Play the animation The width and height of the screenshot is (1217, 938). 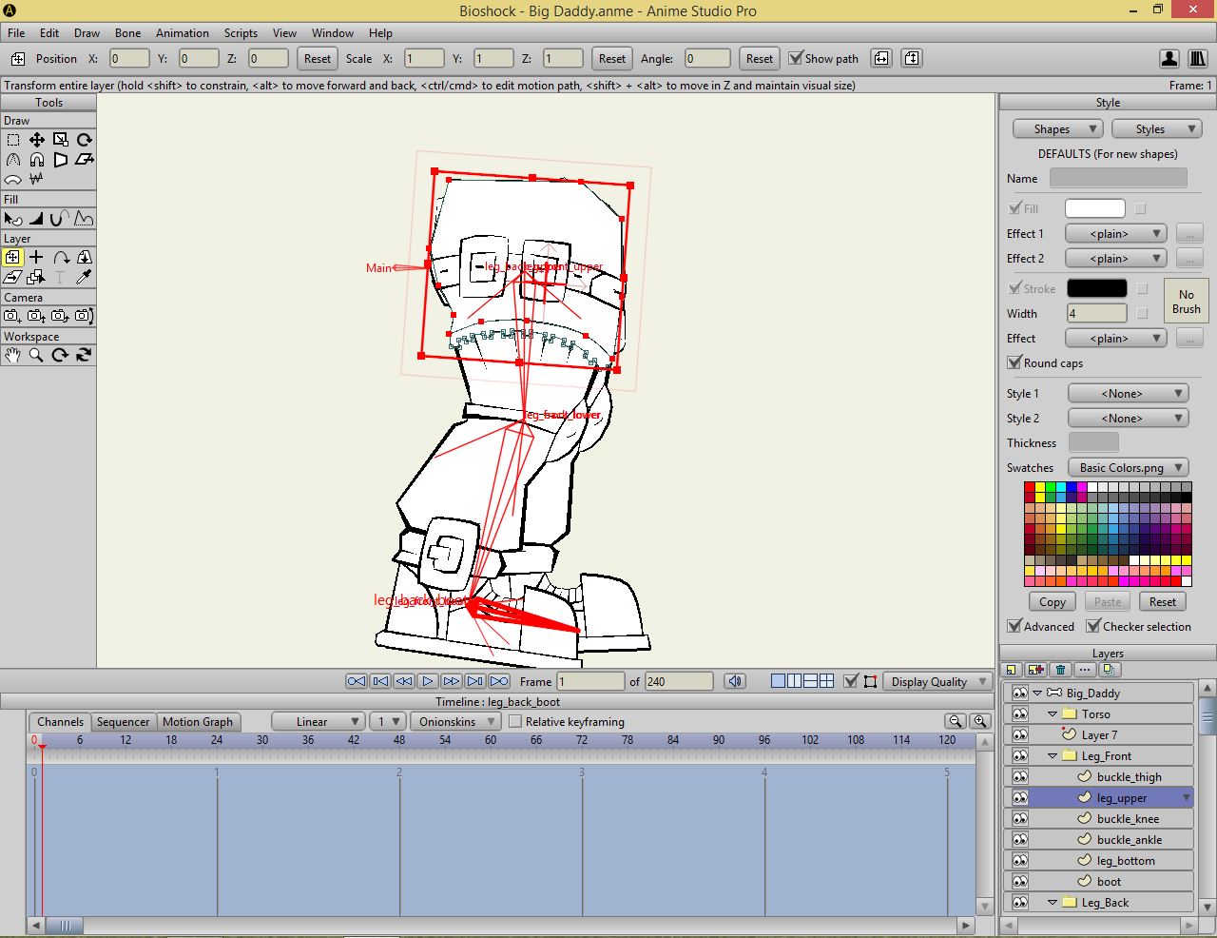click(x=428, y=681)
